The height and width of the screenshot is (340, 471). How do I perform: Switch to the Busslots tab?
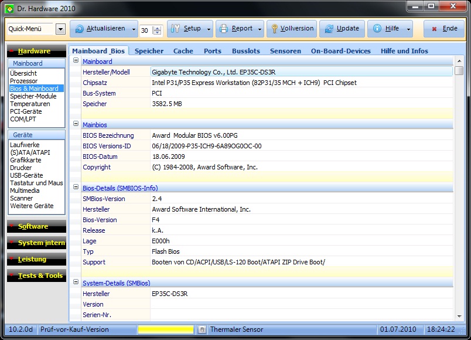[x=246, y=51]
